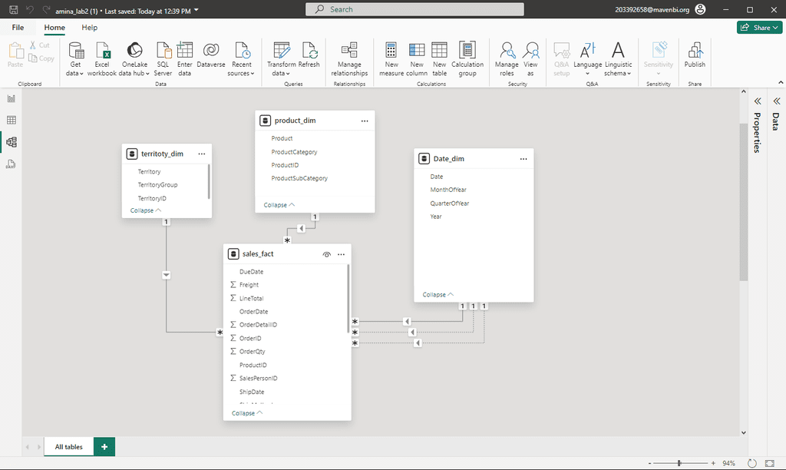786x470 pixels.
Task: Expand the Data pane
Action: (777, 101)
